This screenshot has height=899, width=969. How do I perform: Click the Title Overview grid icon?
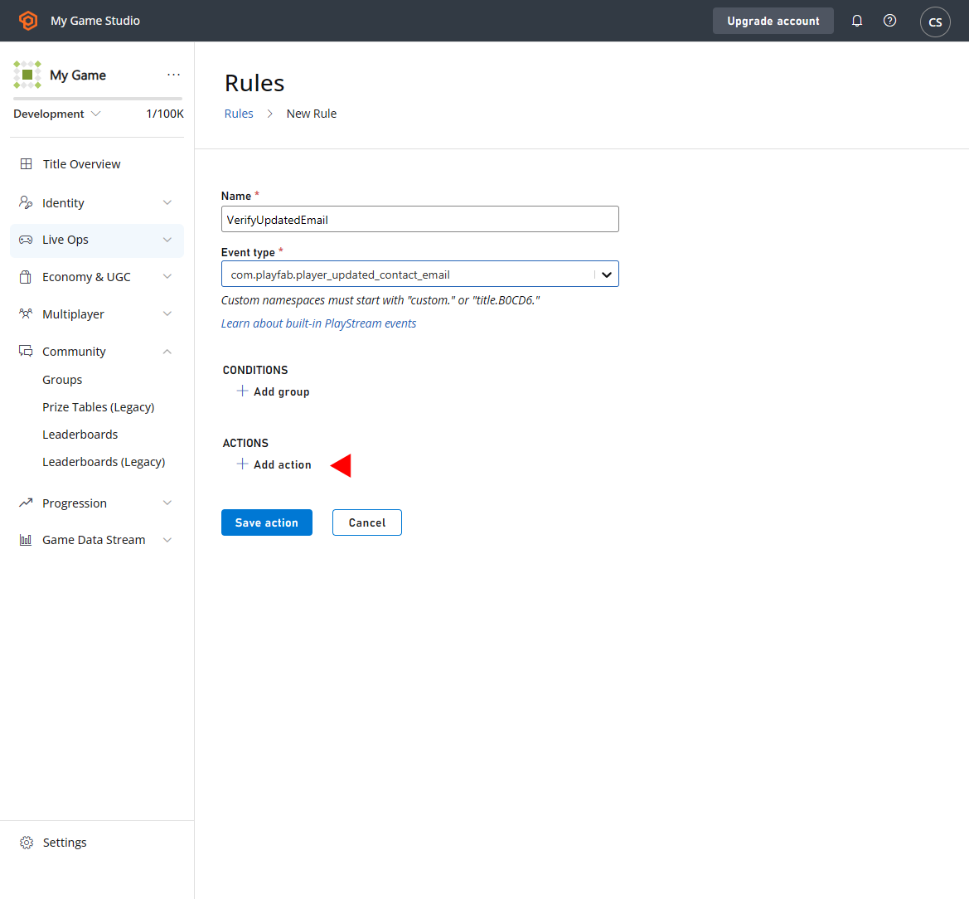pyautogui.click(x=26, y=164)
